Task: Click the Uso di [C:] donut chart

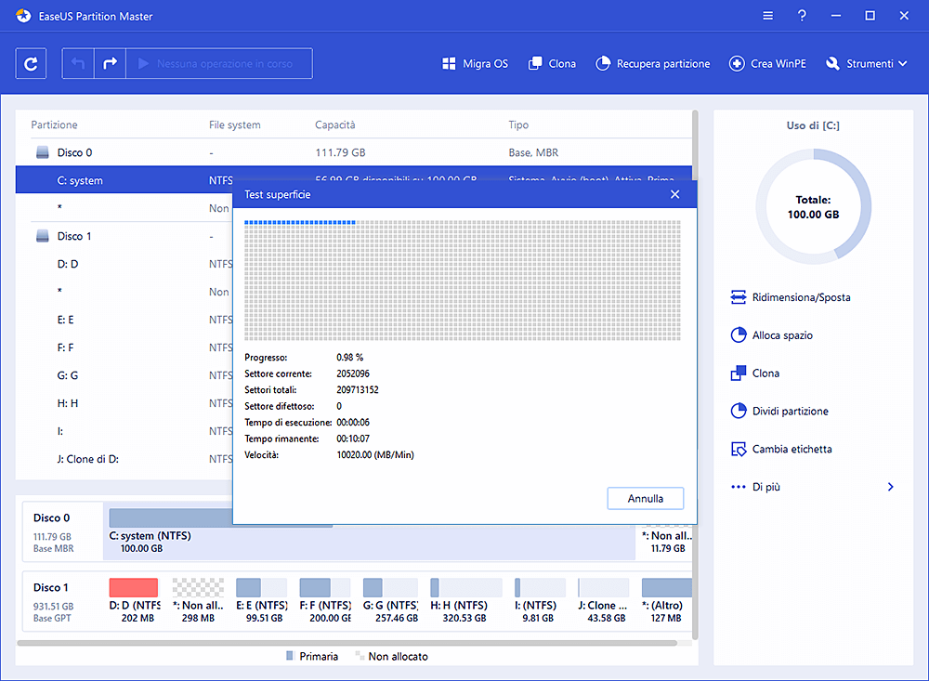Action: tap(814, 206)
